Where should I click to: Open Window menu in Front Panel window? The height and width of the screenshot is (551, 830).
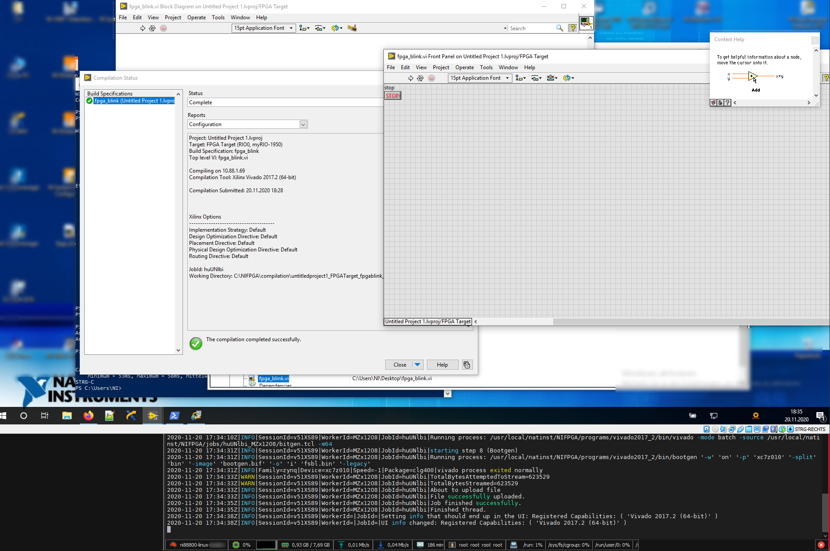pos(508,67)
